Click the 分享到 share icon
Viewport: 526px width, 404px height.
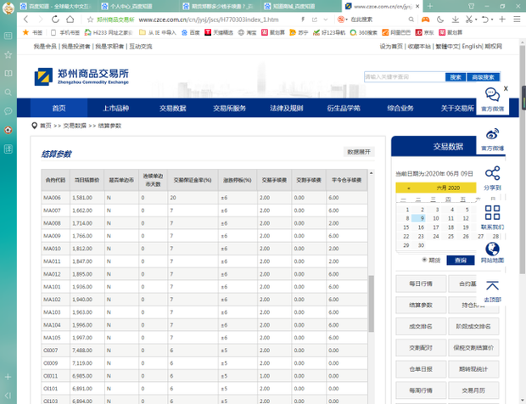(x=492, y=172)
